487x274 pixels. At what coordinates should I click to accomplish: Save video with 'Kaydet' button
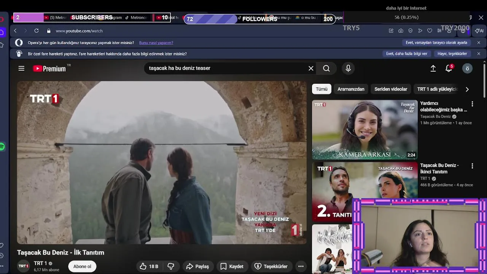232,266
